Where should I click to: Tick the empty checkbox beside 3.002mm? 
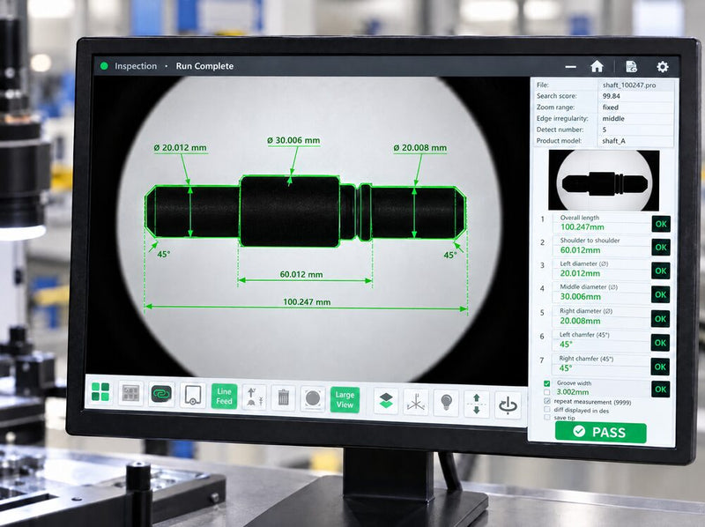546,392
